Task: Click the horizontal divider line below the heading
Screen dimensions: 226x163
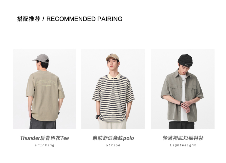Action: coord(114,33)
